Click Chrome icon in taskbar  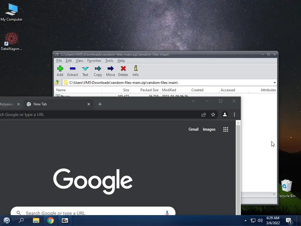click(51, 220)
